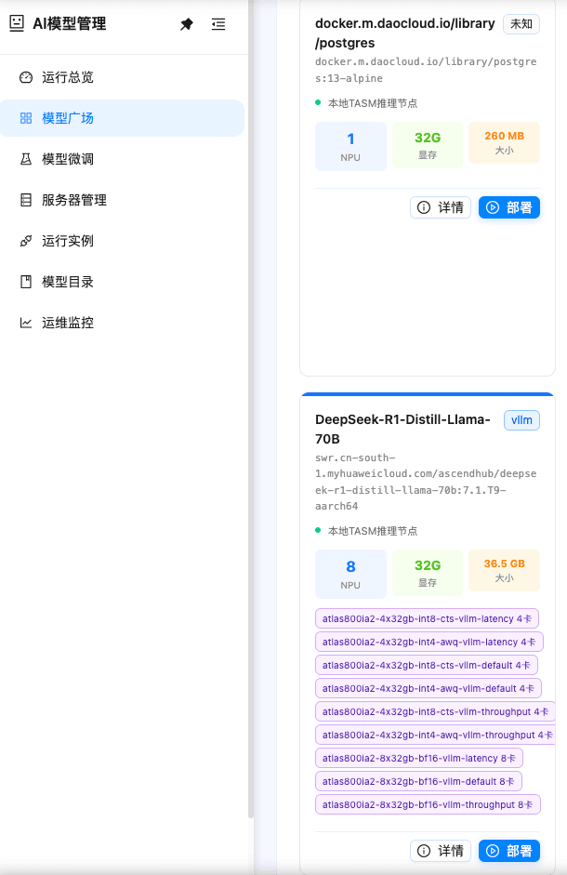
Task: Open 详情 for the postgres card
Action: point(441,207)
